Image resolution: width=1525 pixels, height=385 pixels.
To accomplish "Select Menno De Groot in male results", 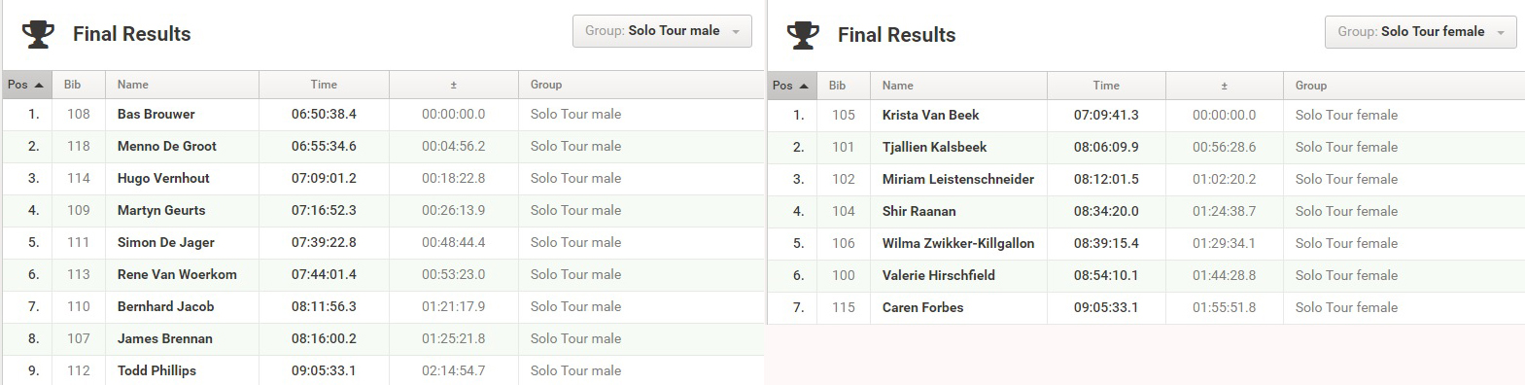I will (166, 146).
